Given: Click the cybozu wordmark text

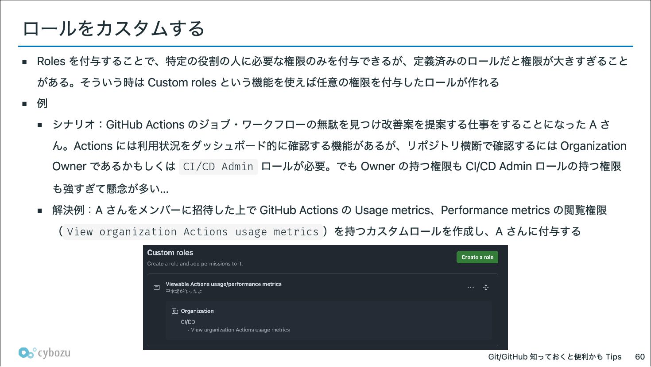Looking at the screenshot, I should click(x=54, y=353).
